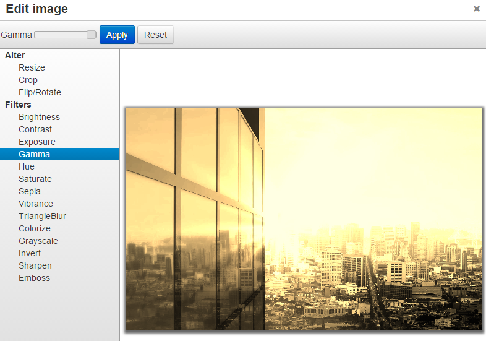This screenshot has width=486, height=341.
Task: Open the Flip/Rotate option
Action: tap(40, 92)
